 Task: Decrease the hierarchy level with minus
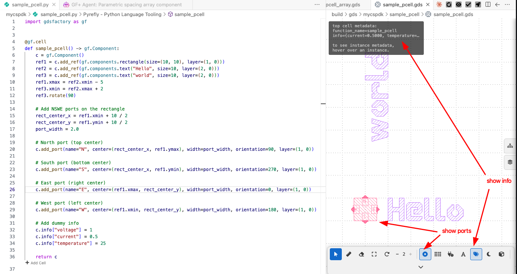pyautogui.click(x=397, y=254)
